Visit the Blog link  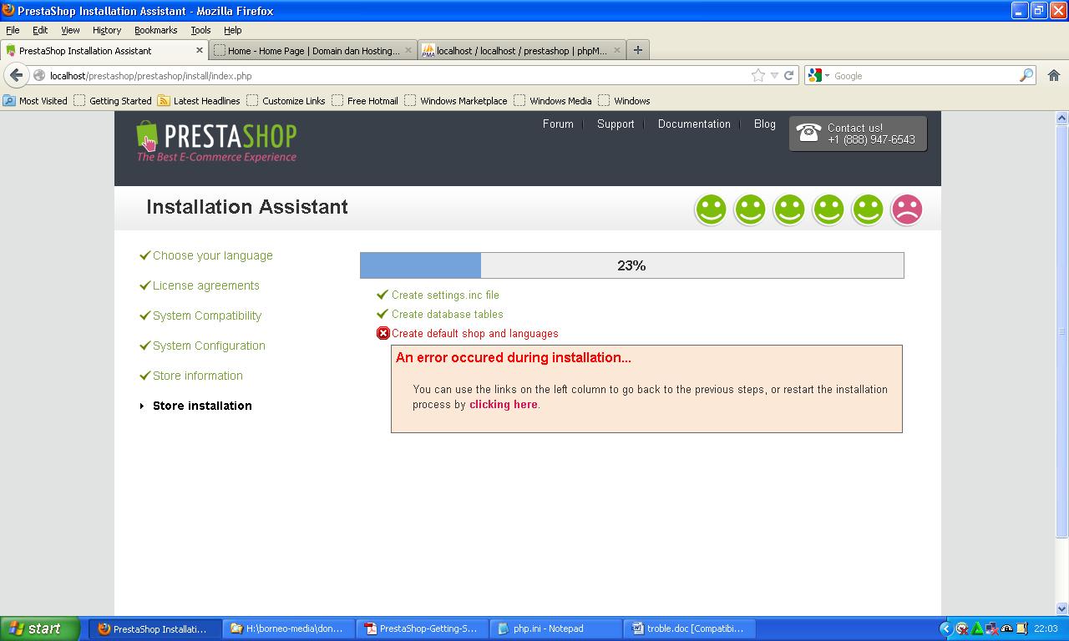[x=765, y=124]
